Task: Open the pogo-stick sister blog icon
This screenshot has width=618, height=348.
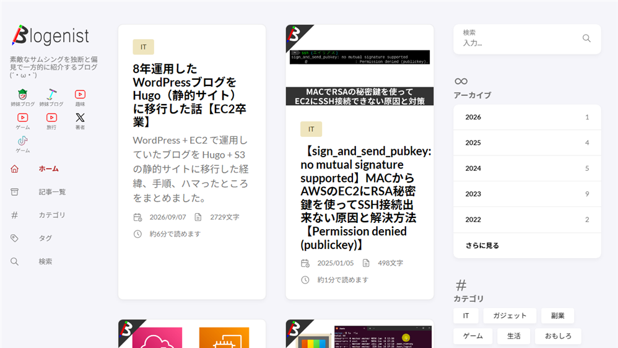Action: coord(51,95)
